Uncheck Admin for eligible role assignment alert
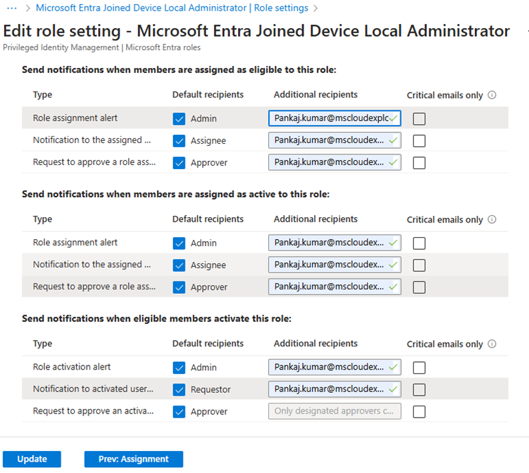The height and width of the screenshot is (473, 529). tap(179, 119)
